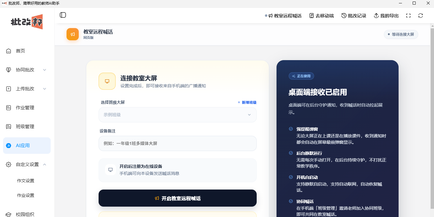Click the 强提醒弹窗 check icon

[291, 129]
